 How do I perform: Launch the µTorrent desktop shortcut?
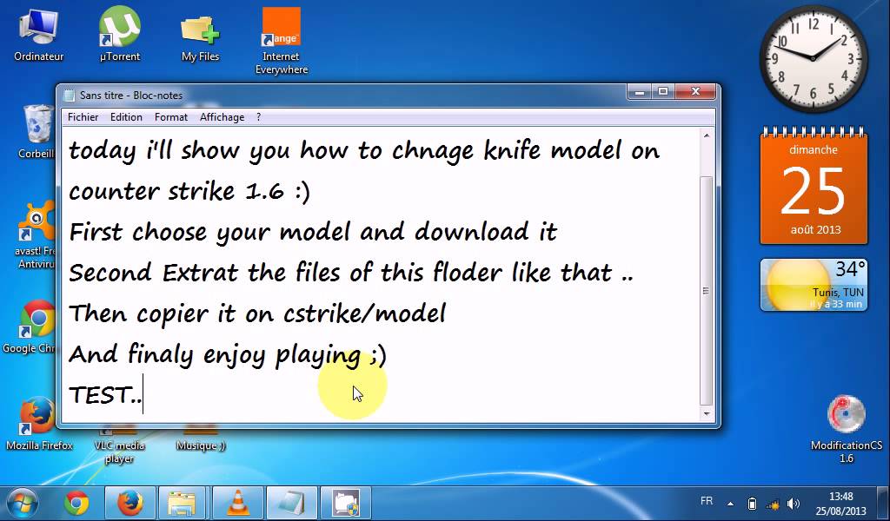[119, 35]
